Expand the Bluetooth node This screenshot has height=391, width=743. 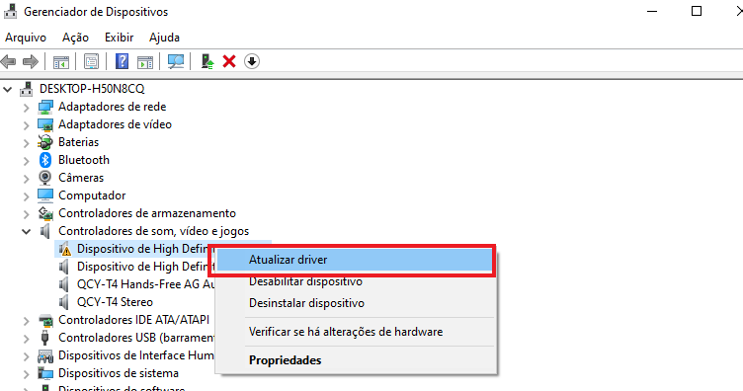click(26, 161)
